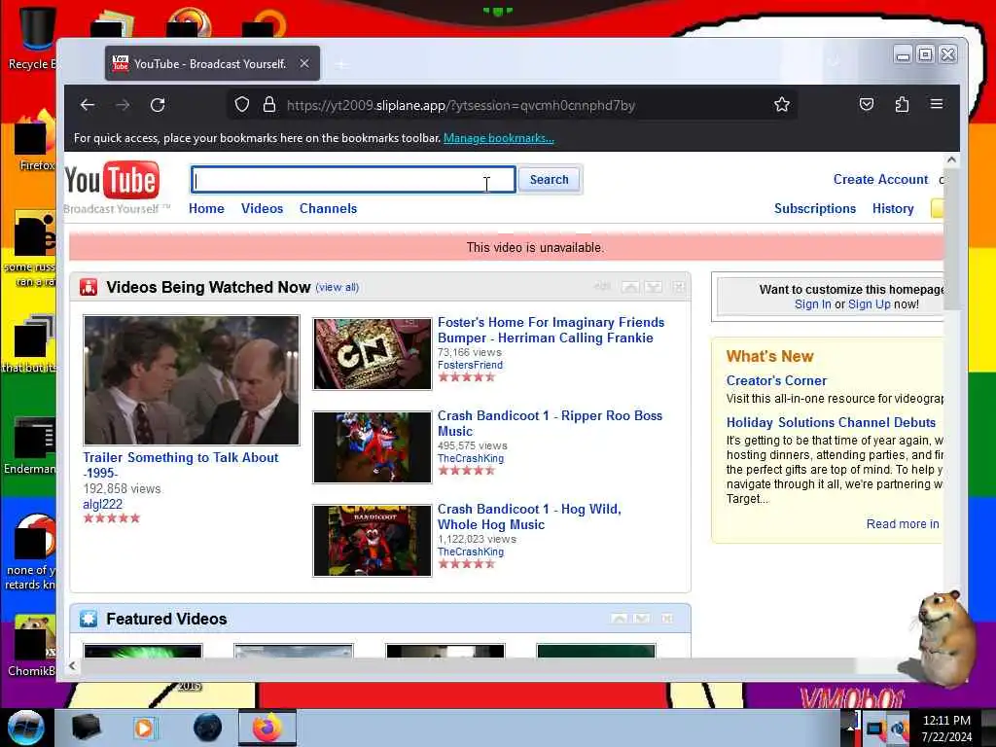This screenshot has height=747, width=996.
Task: Open the FostersFriend channel link
Action: tap(470, 365)
